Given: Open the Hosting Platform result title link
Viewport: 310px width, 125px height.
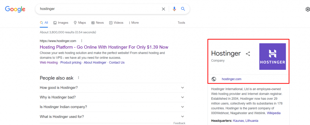Looking at the screenshot, I should (104, 47).
